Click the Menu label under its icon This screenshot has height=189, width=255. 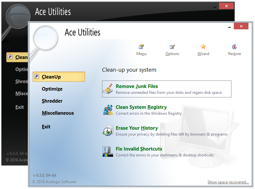coord(141,54)
